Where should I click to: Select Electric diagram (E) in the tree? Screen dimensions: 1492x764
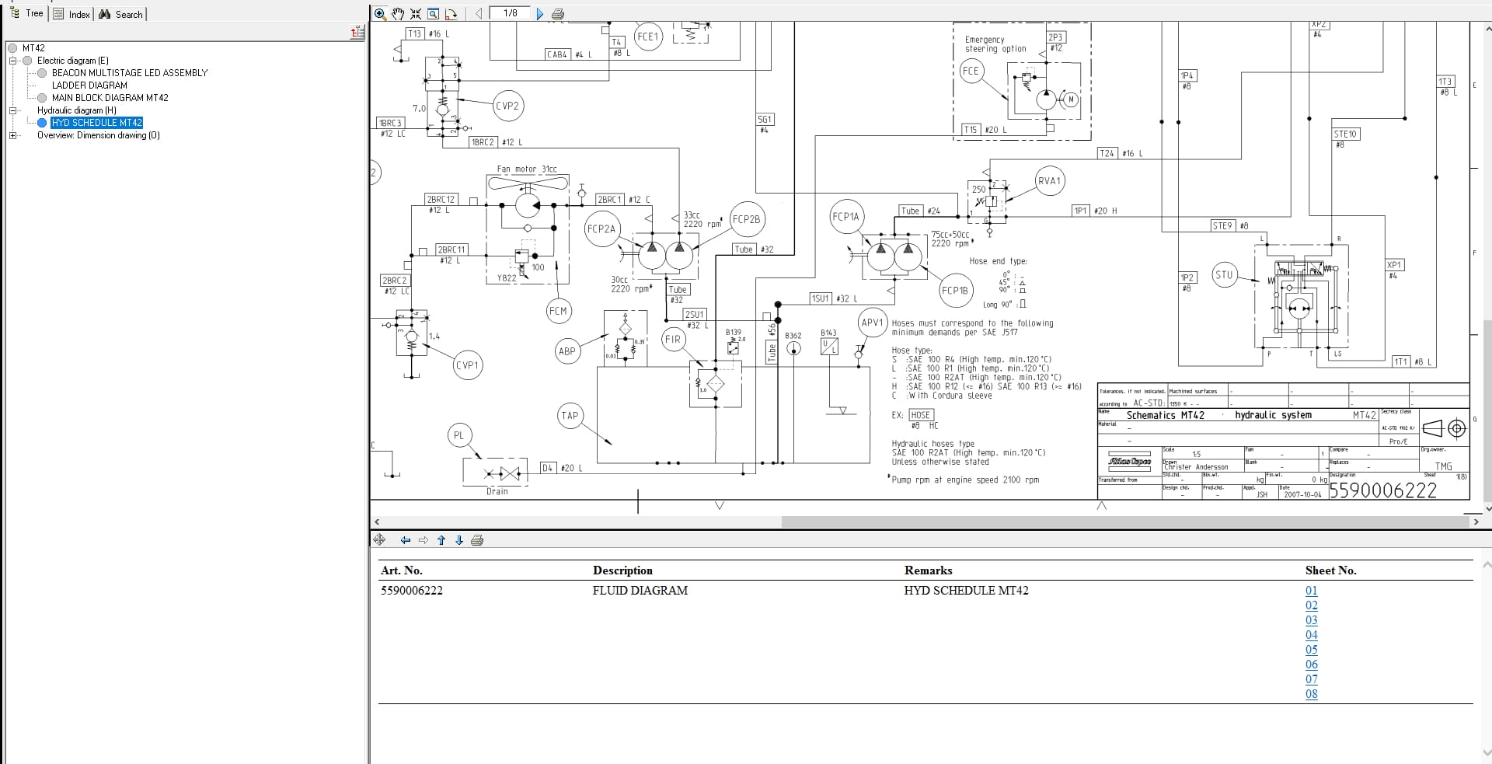click(x=73, y=61)
